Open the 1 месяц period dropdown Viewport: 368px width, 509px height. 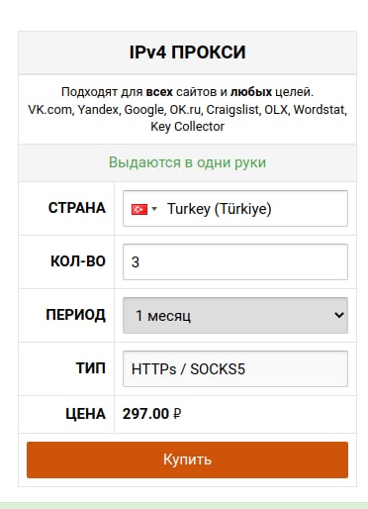(235, 316)
